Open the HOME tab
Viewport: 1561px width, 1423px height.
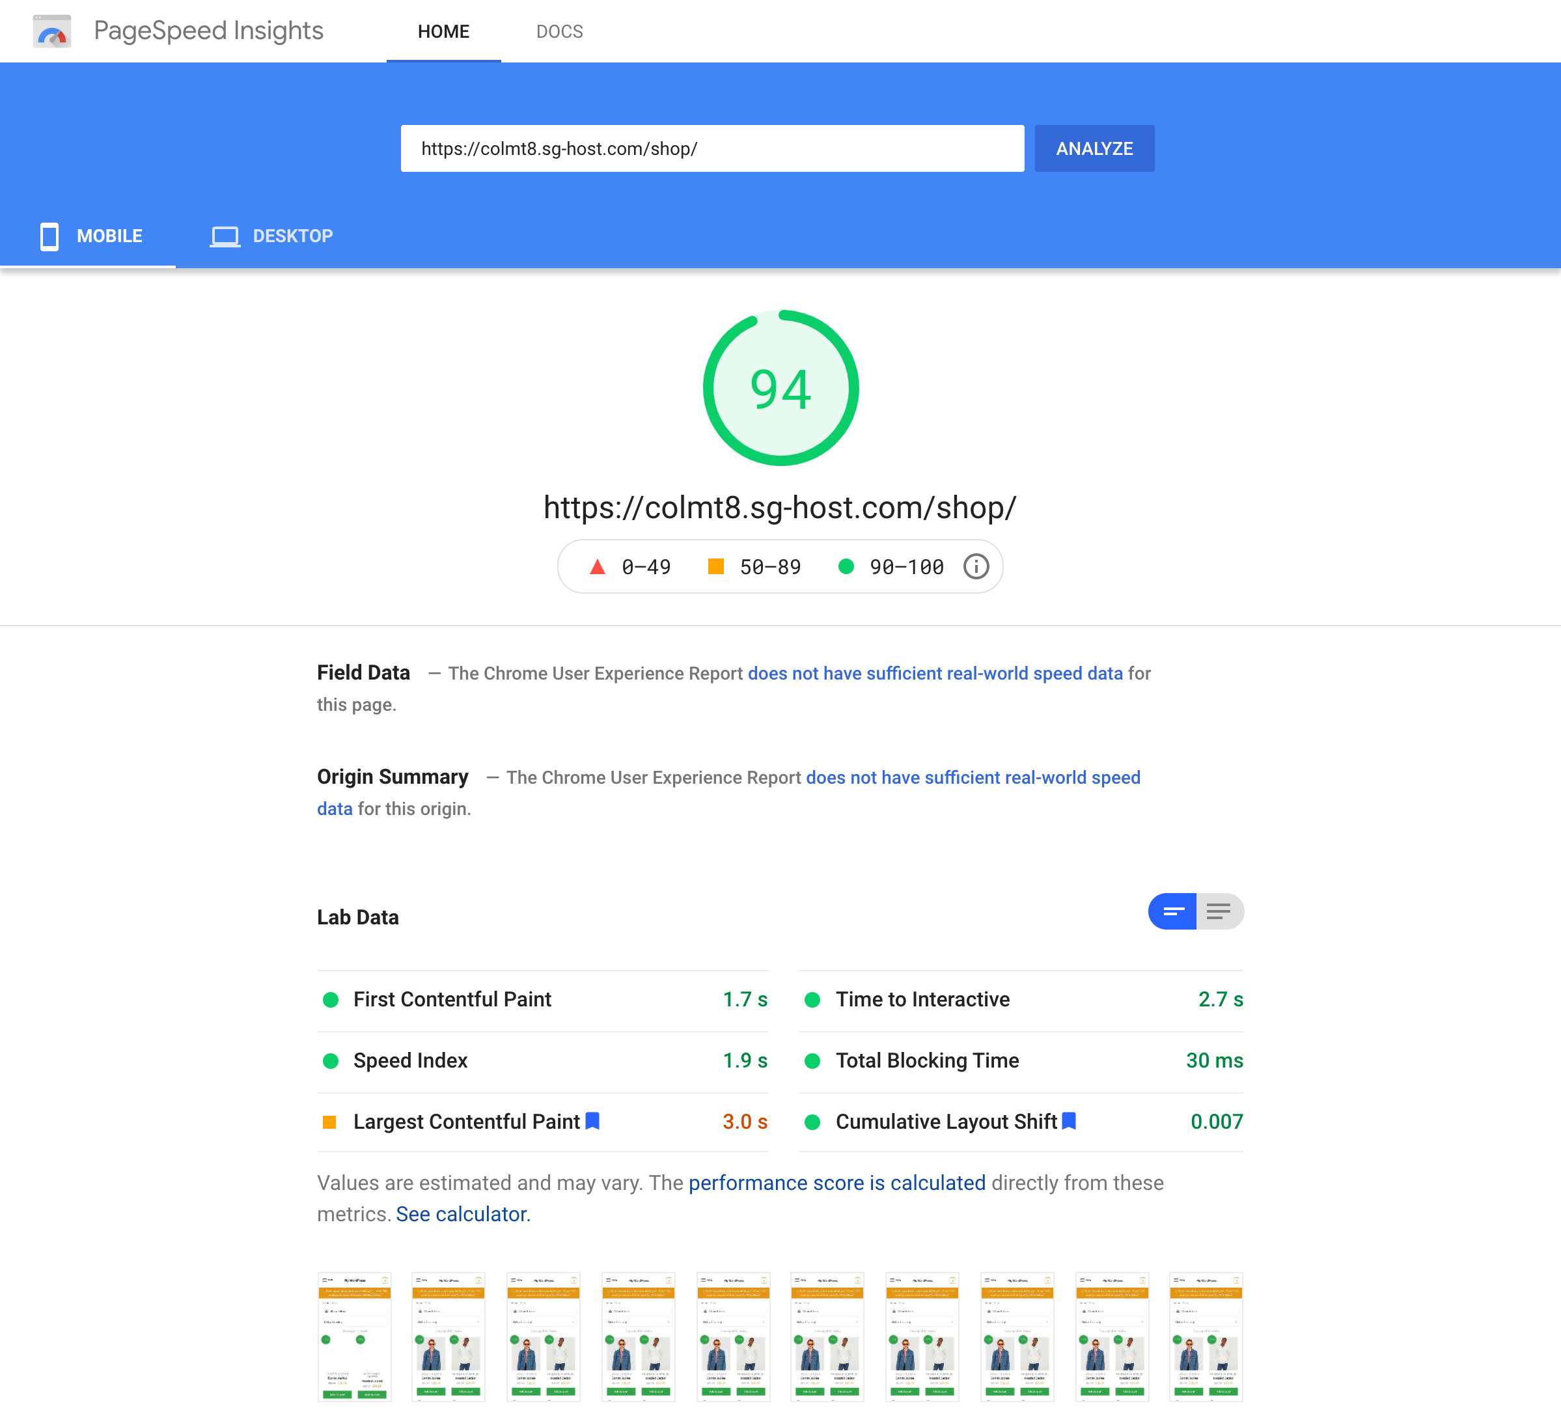click(444, 32)
